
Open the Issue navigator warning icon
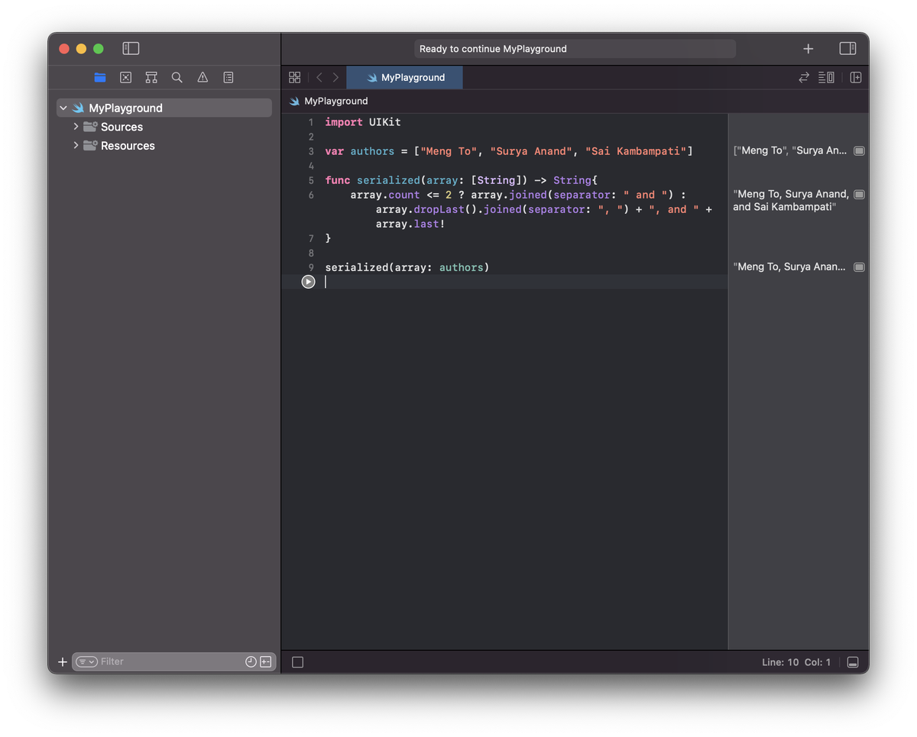click(x=203, y=77)
